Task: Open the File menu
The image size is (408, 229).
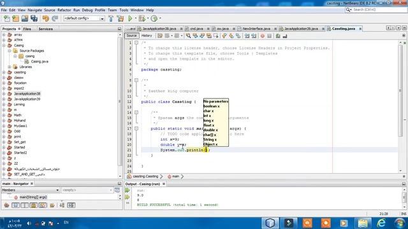Action: click(4, 10)
